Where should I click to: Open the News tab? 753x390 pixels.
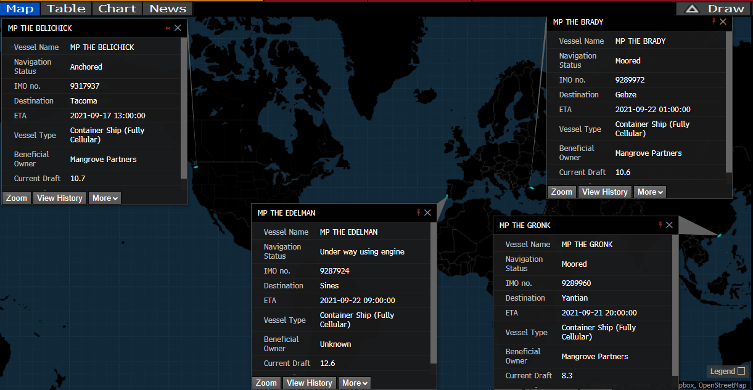pyautogui.click(x=168, y=9)
